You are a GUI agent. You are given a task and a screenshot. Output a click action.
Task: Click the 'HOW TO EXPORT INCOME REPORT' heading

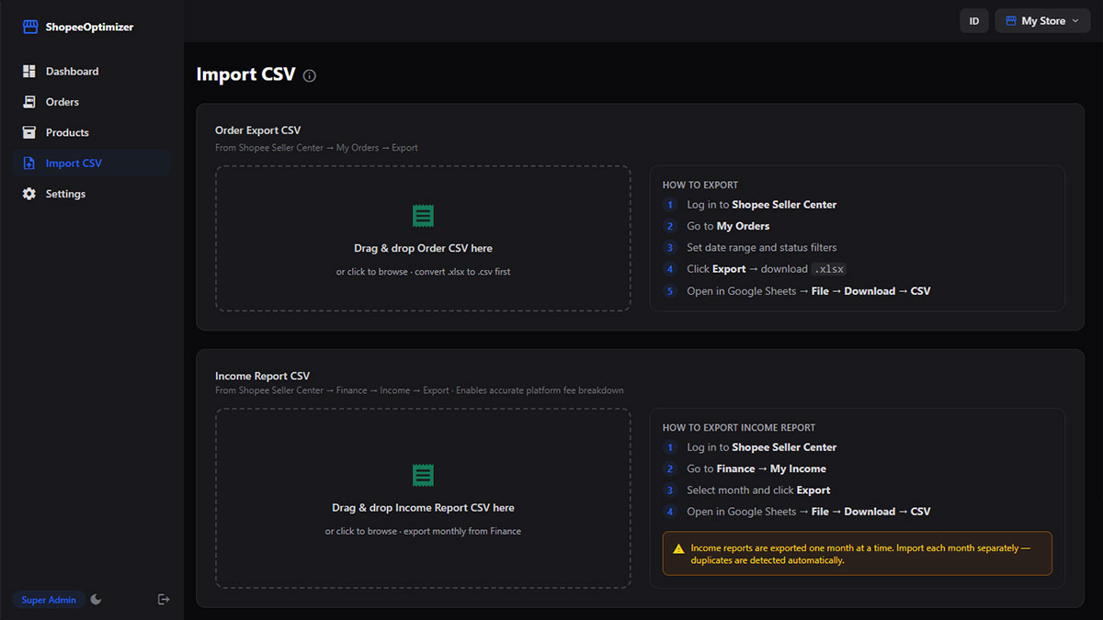739,427
